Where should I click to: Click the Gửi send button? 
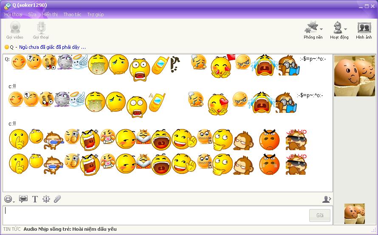point(320,215)
